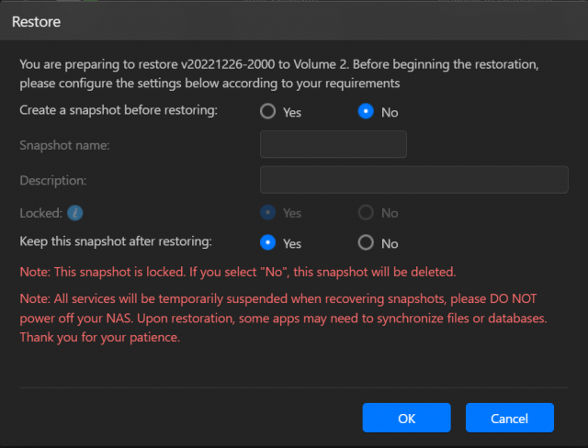This screenshot has width=588, height=448.
Task: Select No for Create a snapshot before restoring
Action: tap(366, 112)
